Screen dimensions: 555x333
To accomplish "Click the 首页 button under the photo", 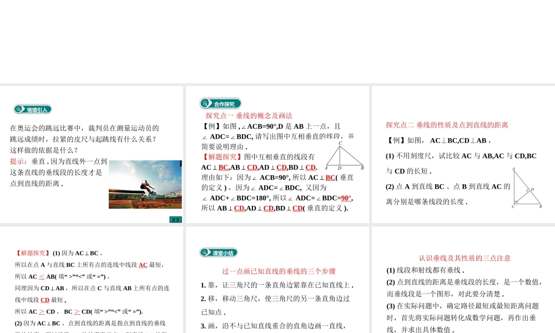I will pyautogui.click(x=175, y=220).
